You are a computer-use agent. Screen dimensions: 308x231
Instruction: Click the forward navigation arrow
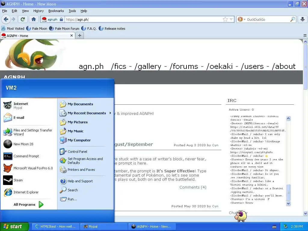[13, 19]
